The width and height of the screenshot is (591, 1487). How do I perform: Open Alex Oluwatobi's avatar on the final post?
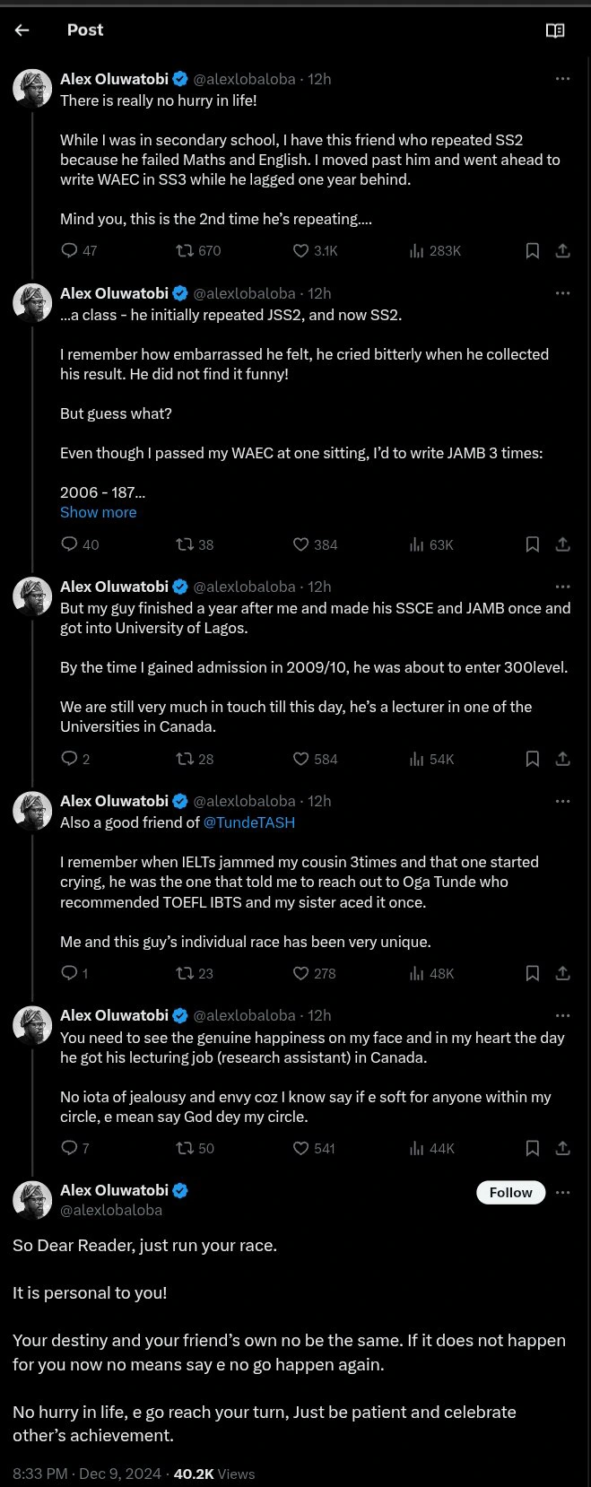[x=32, y=1200]
